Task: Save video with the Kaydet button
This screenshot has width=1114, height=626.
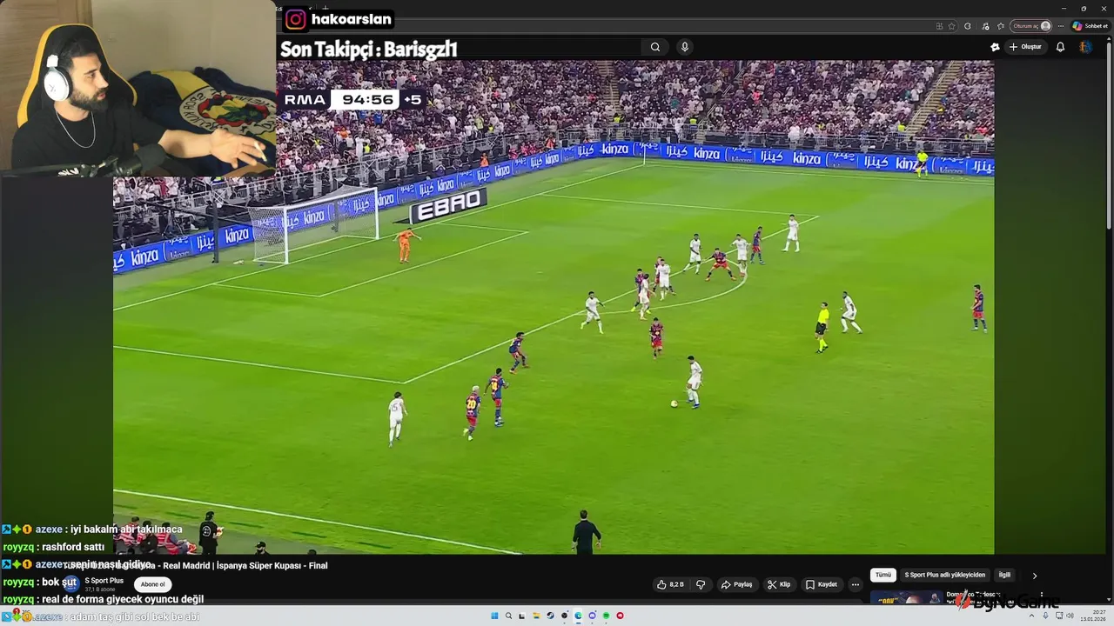Action: click(x=822, y=584)
